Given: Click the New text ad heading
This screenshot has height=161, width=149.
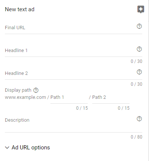Looking at the screenshot, I should 19,9.
